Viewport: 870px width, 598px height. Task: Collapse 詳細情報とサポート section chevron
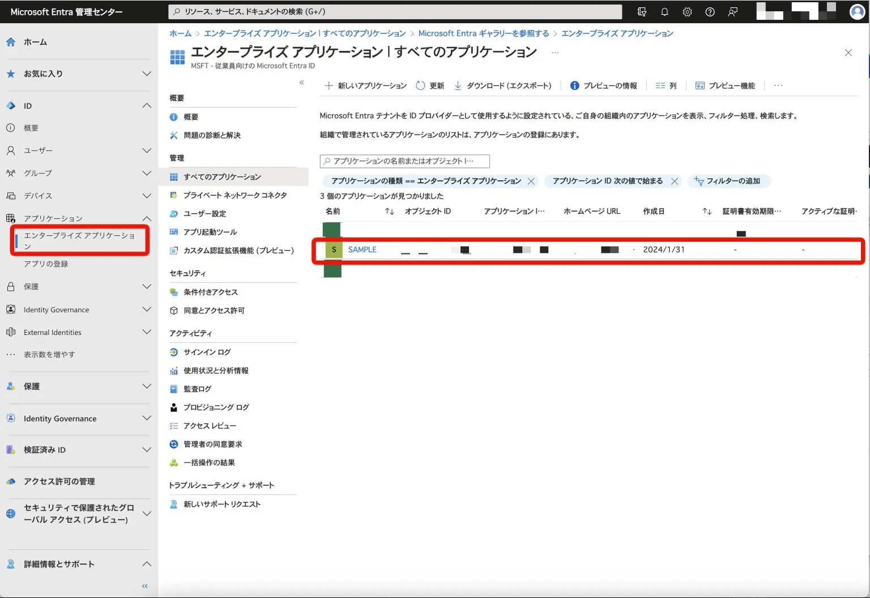point(147,564)
